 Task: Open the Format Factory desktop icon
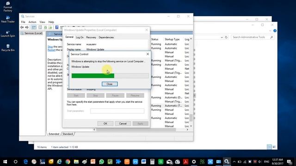click(8, 7)
